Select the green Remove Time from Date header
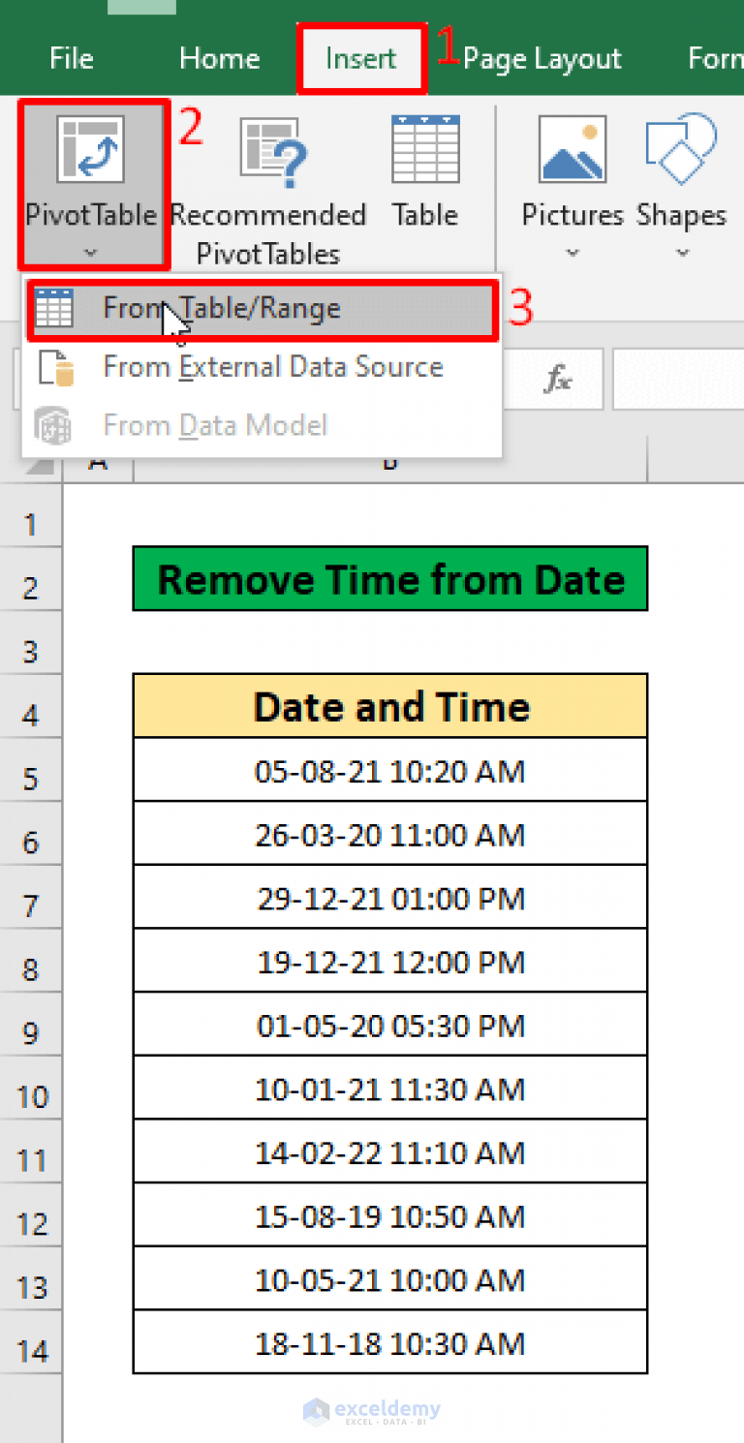 point(389,579)
